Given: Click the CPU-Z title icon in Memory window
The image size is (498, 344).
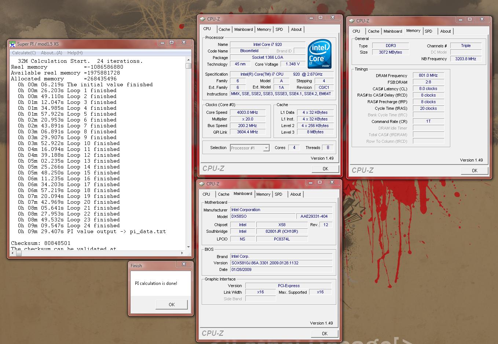Looking at the screenshot, I should point(352,21).
